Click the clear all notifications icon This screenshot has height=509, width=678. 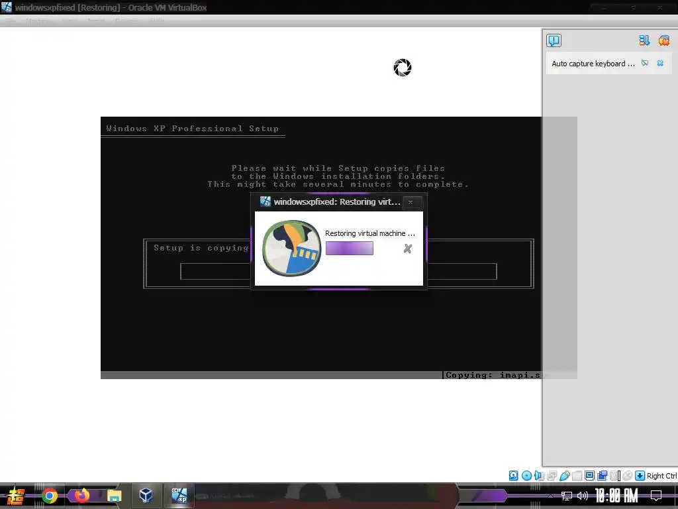pos(663,40)
